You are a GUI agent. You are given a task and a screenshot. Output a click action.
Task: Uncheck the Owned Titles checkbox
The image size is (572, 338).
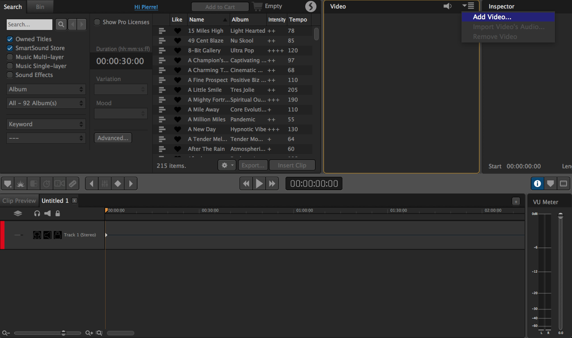(10, 39)
